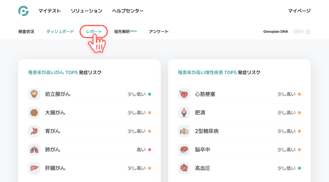Click the Genoplan logo icon
The height and width of the screenshot is (182, 329).
[x=23, y=11]
